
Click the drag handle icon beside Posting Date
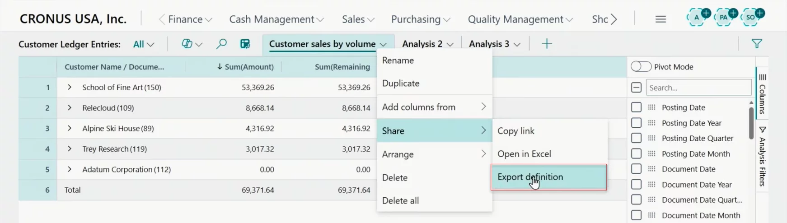[651, 107]
